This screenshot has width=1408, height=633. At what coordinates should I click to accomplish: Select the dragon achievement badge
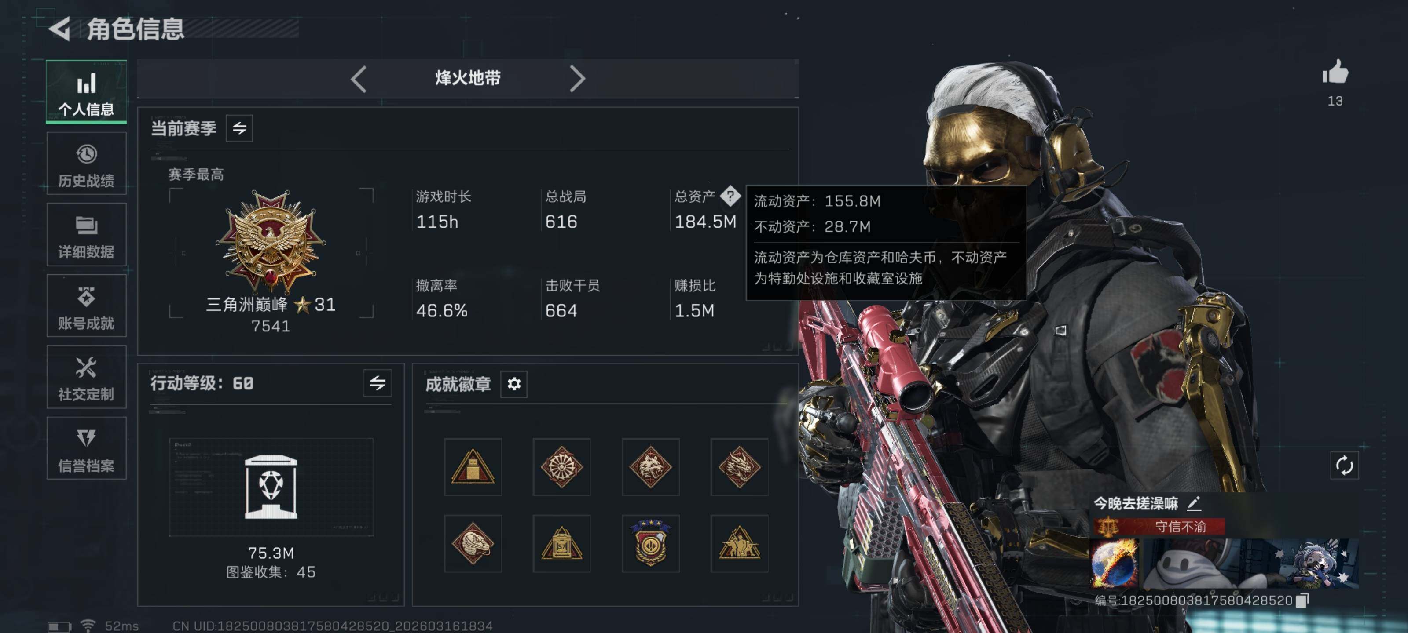coord(739,467)
